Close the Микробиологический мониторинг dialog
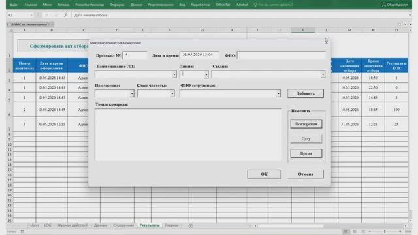Image resolution: width=418 pixels, height=235 pixels. [327, 42]
